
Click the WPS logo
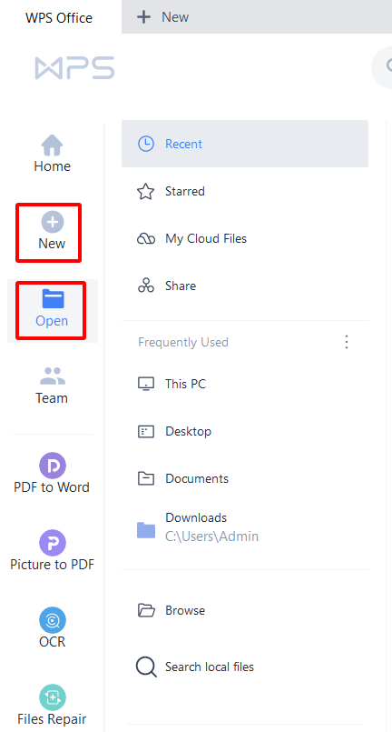tap(74, 68)
